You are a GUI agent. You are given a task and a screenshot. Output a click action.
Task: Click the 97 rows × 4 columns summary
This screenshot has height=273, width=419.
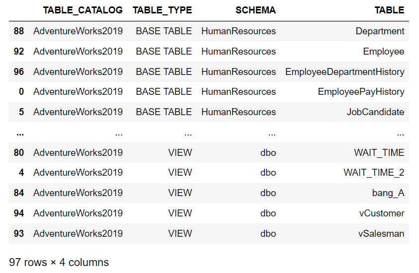click(59, 263)
